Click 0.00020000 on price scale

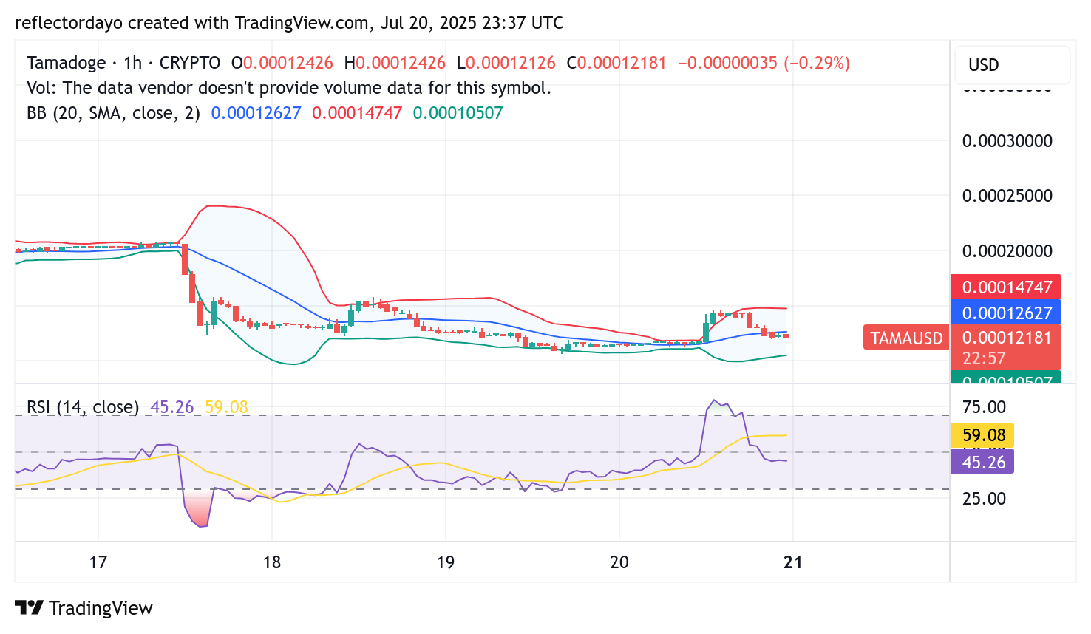tap(1007, 251)
